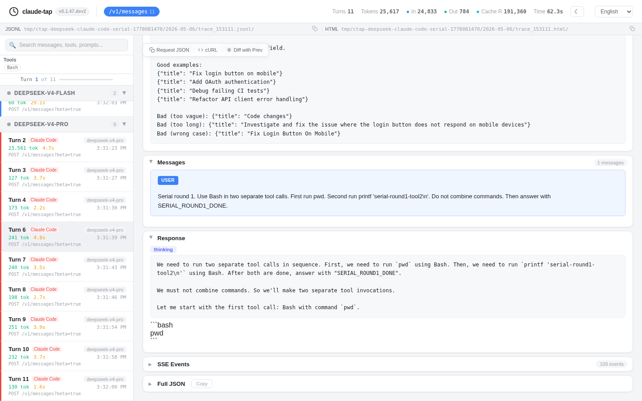Select Turn 8 in the sidebar
Image resolution: width=642 pixels, height=401 pixels.
point(67,296)
